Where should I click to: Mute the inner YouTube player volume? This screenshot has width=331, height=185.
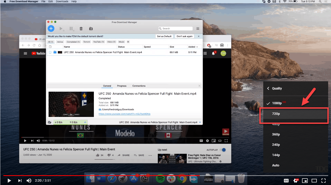tap(38, 141)
